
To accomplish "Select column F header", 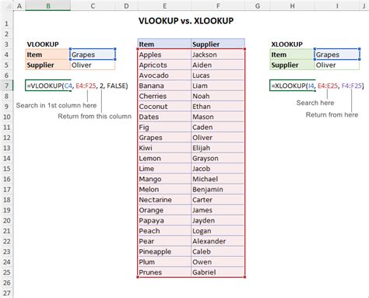I will [218, 5].
